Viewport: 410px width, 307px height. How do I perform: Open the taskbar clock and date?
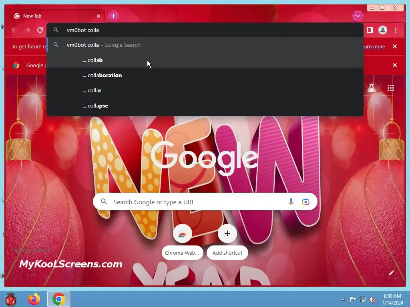[x=392, y=299]
